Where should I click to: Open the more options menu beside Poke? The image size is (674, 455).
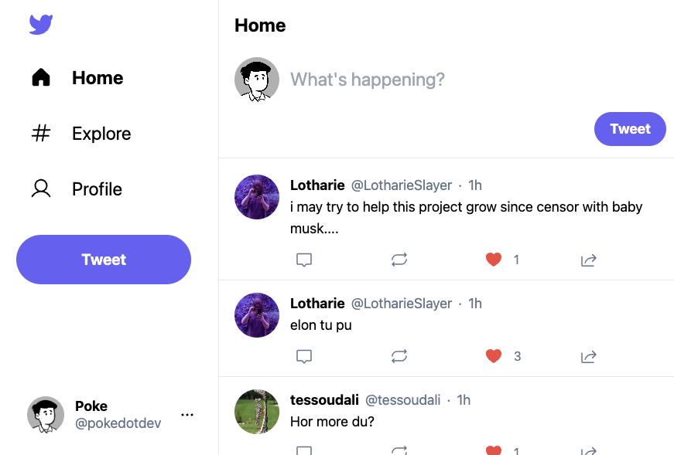187,415
